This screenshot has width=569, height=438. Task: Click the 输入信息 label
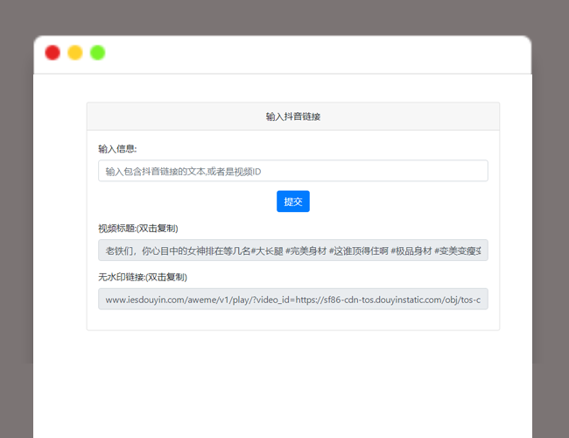[x=117, y=149]
